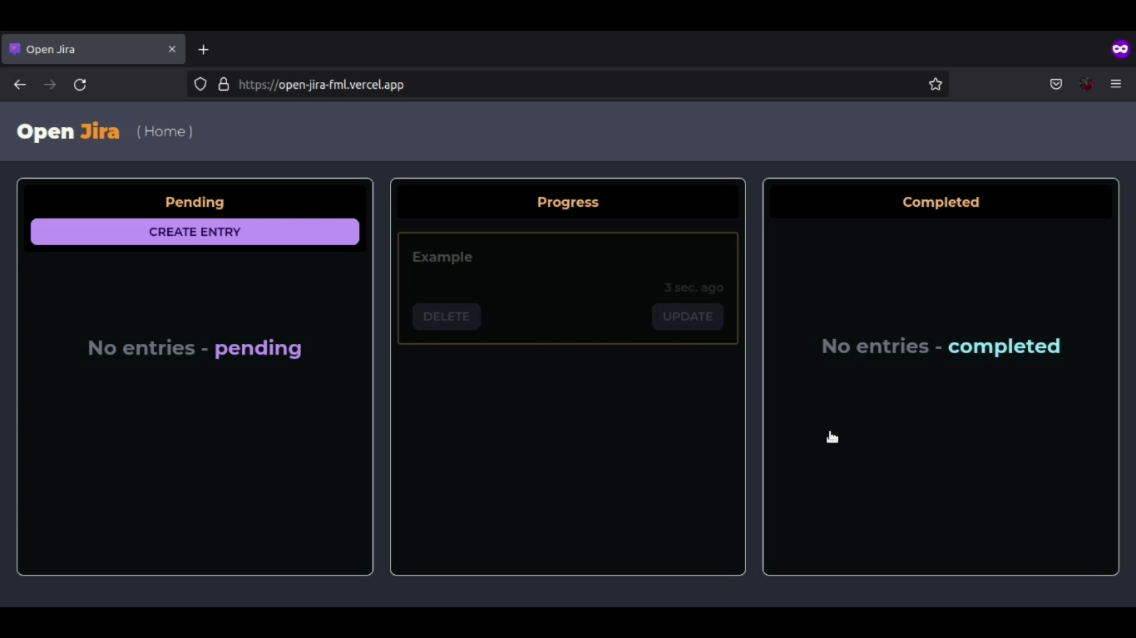
Task: Select the Open Jira browser tab
Action: pyautogui.click(x=93, y=49)
